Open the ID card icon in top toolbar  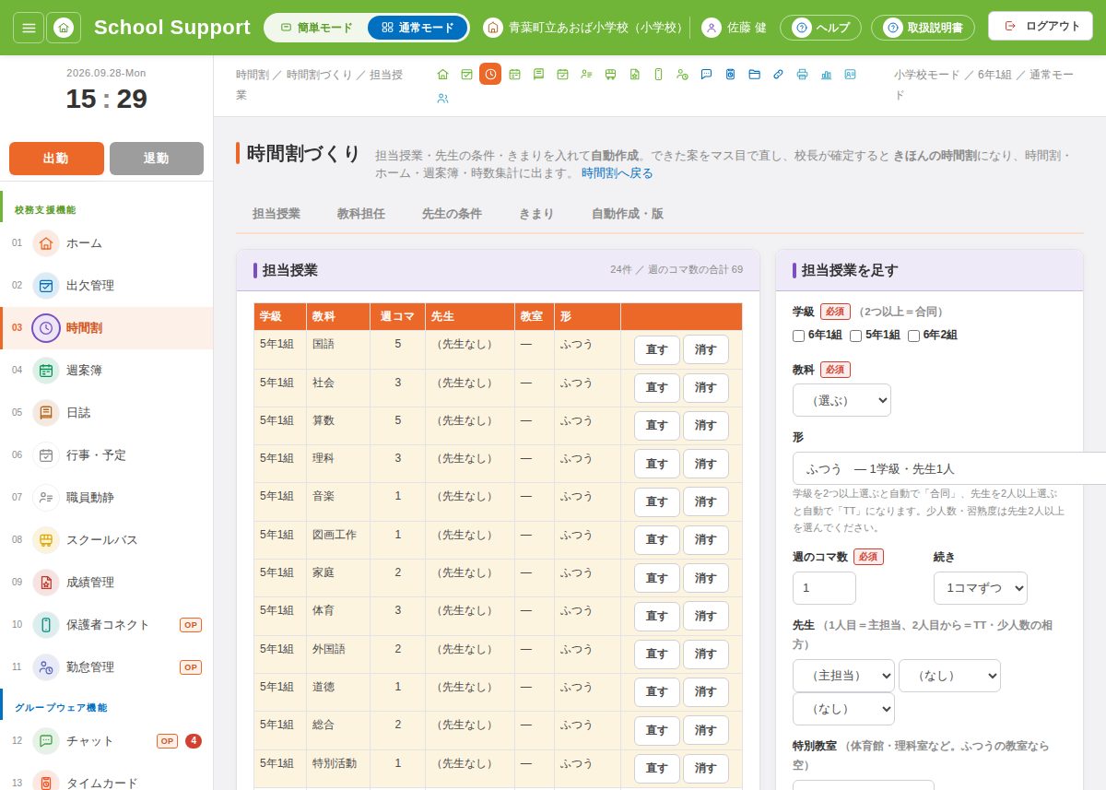pos(850,74)
